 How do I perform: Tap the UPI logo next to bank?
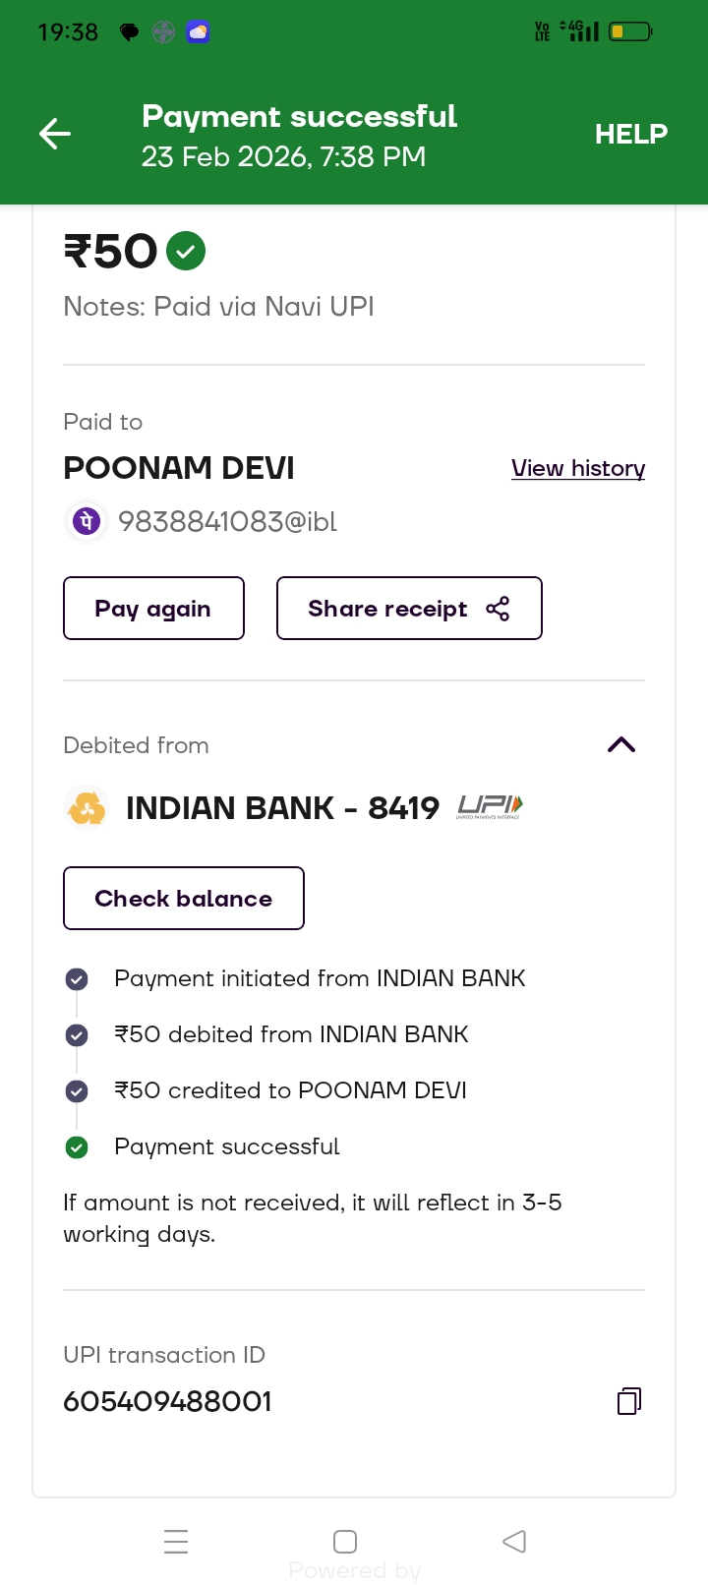click(x=490, y=808)
